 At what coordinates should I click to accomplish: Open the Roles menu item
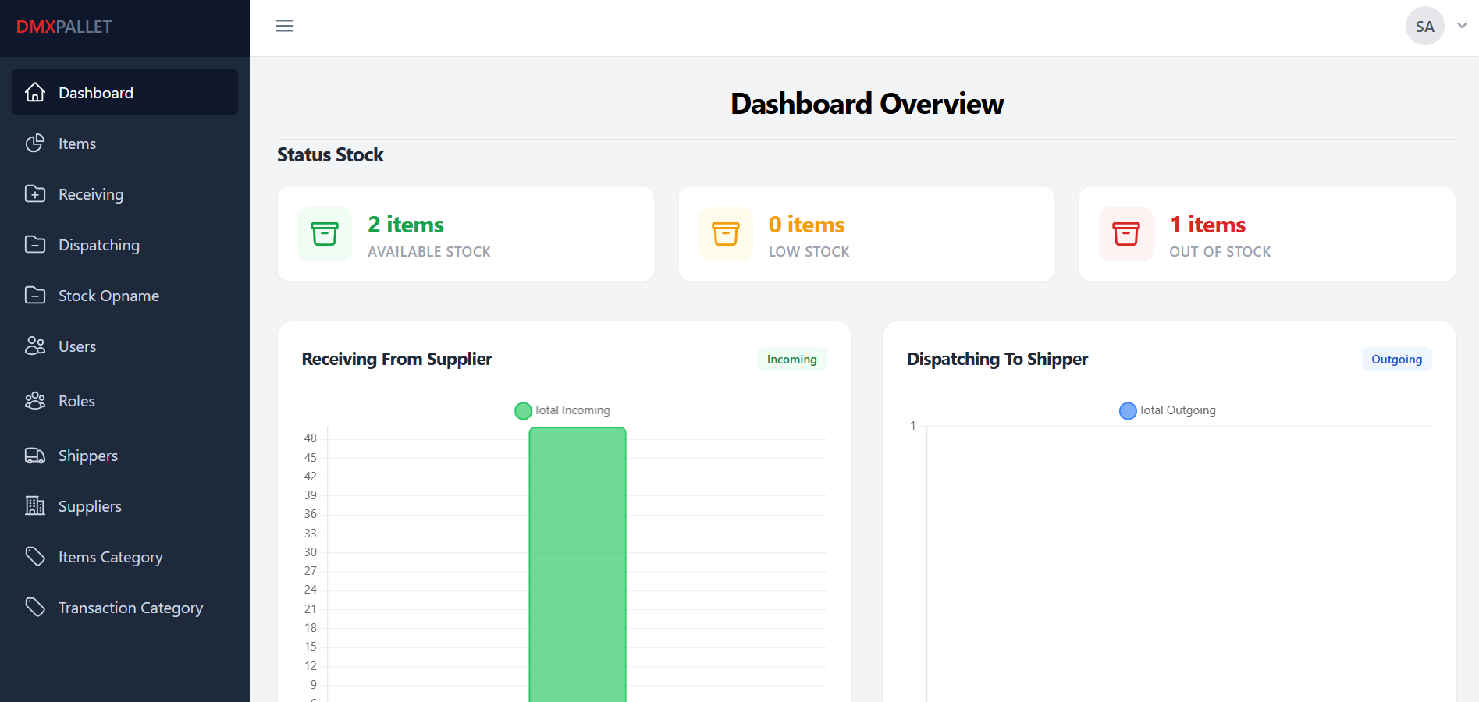125,400
